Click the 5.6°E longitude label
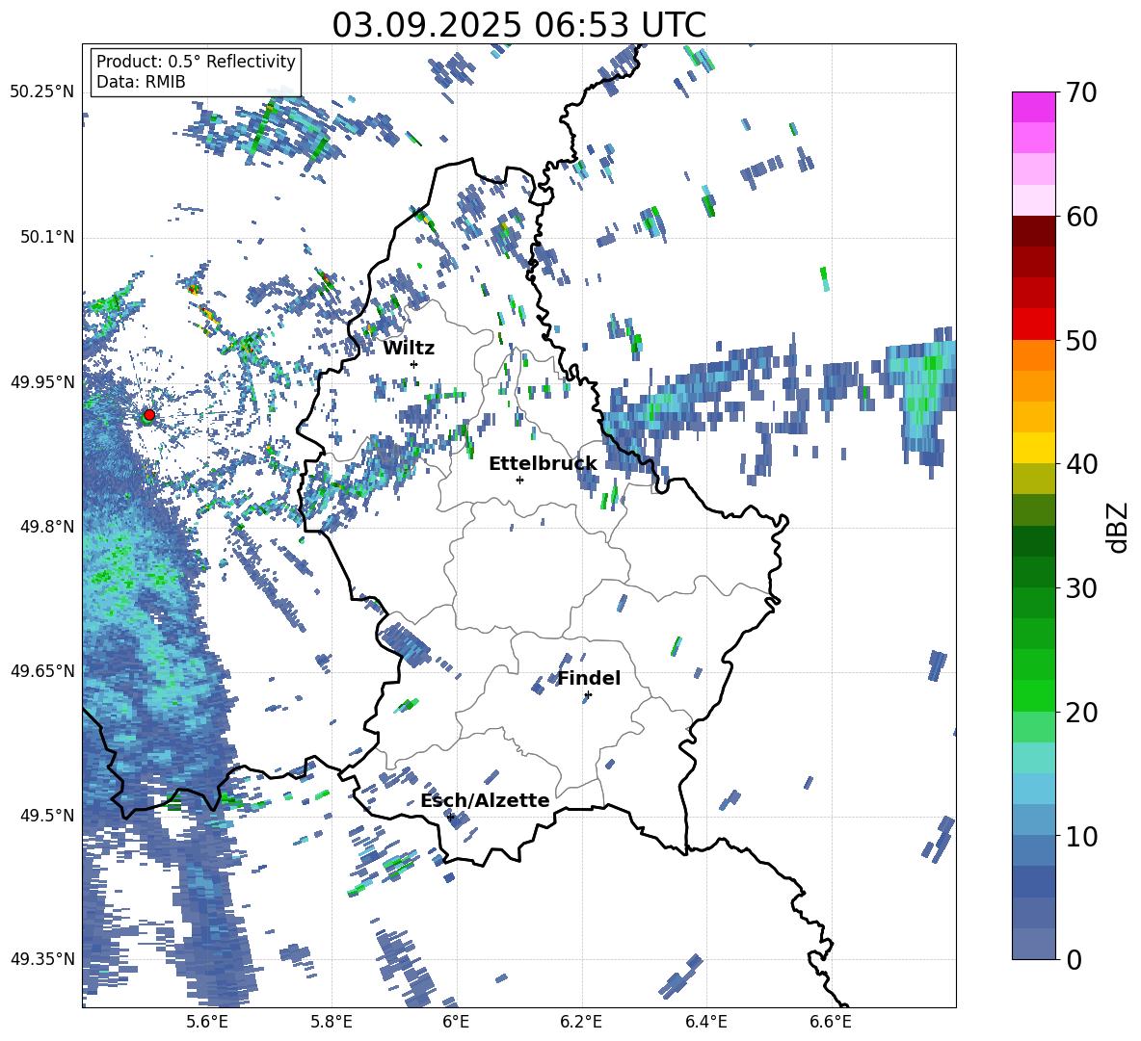The height and width of the screenshot is (1041, 1141). coord(207,1022)
